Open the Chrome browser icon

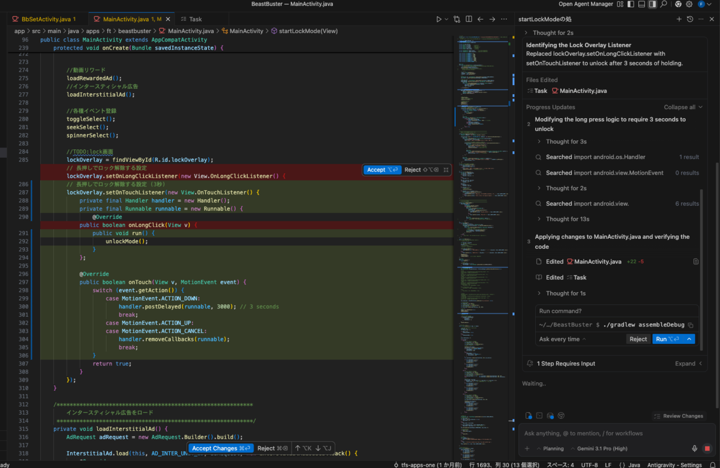pyautogui.click(x=678, y=4)
